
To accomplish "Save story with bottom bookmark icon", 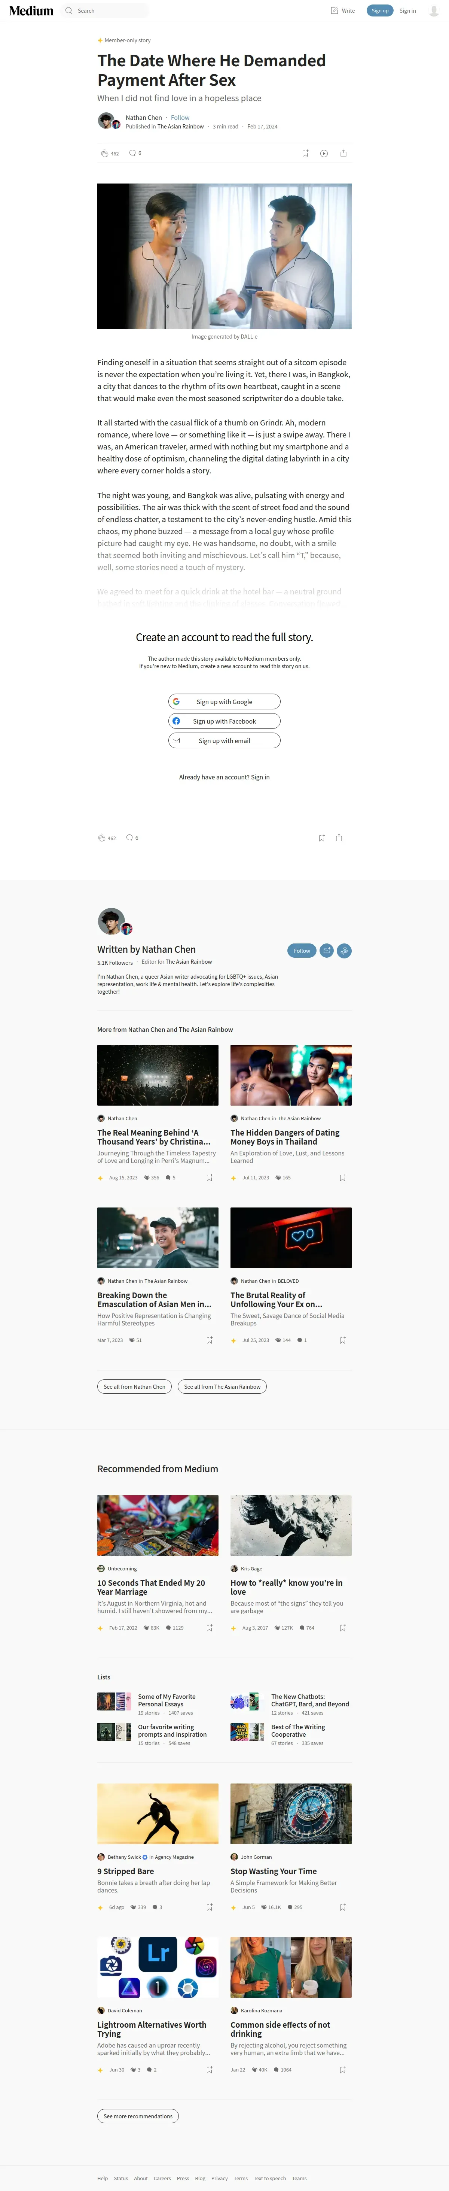I will [x=321, y=838].
